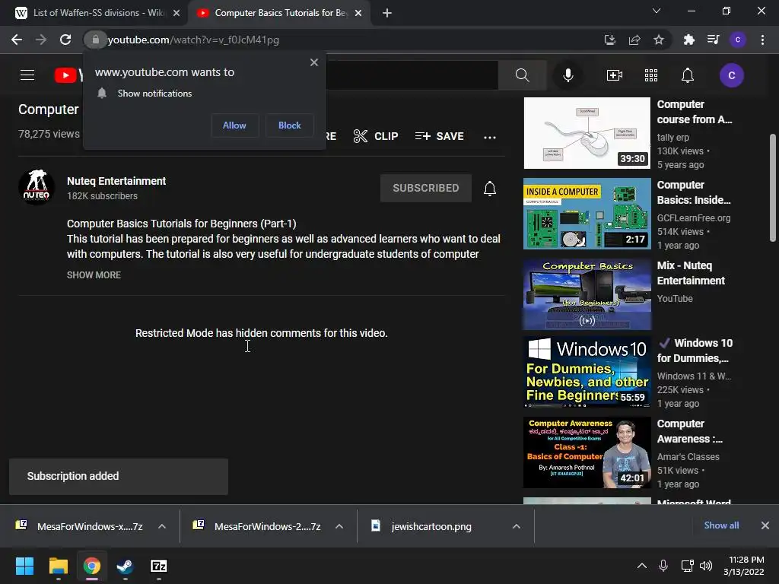Open Mix - Nuteq Entertainment playlist thumbnail

(x=587, y=294)
